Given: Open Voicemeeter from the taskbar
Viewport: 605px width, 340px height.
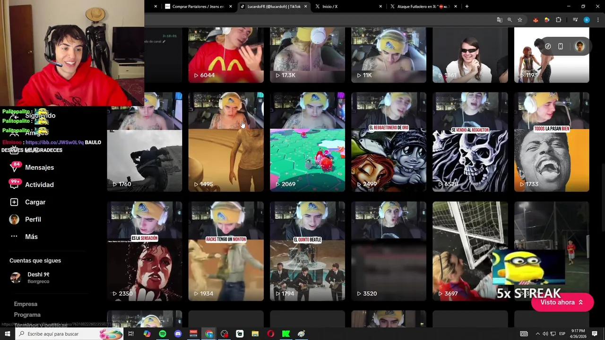Looking at the screenshot, I should pyautogui.click(x=193, y=334).
